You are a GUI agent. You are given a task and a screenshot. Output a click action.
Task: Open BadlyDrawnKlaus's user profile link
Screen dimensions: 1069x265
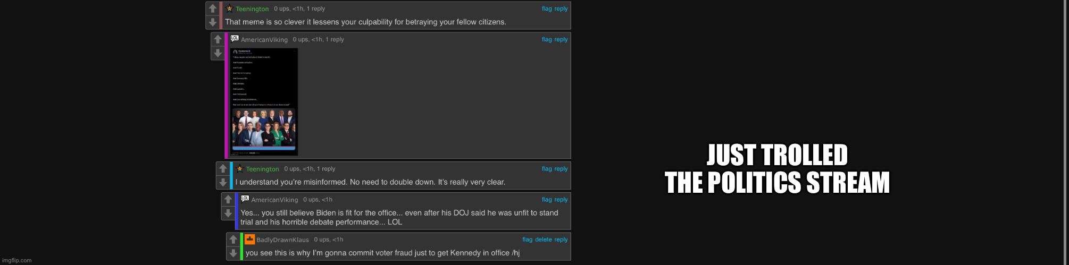click(282, 240)
